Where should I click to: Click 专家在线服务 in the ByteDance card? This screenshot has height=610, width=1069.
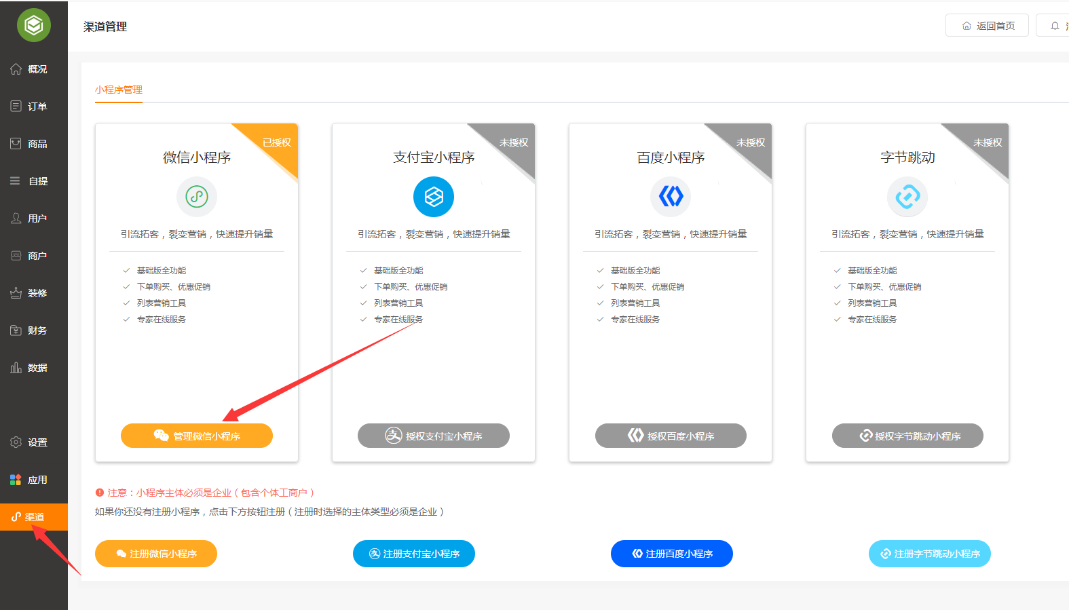pyautogui.click(x=872, y=320)
